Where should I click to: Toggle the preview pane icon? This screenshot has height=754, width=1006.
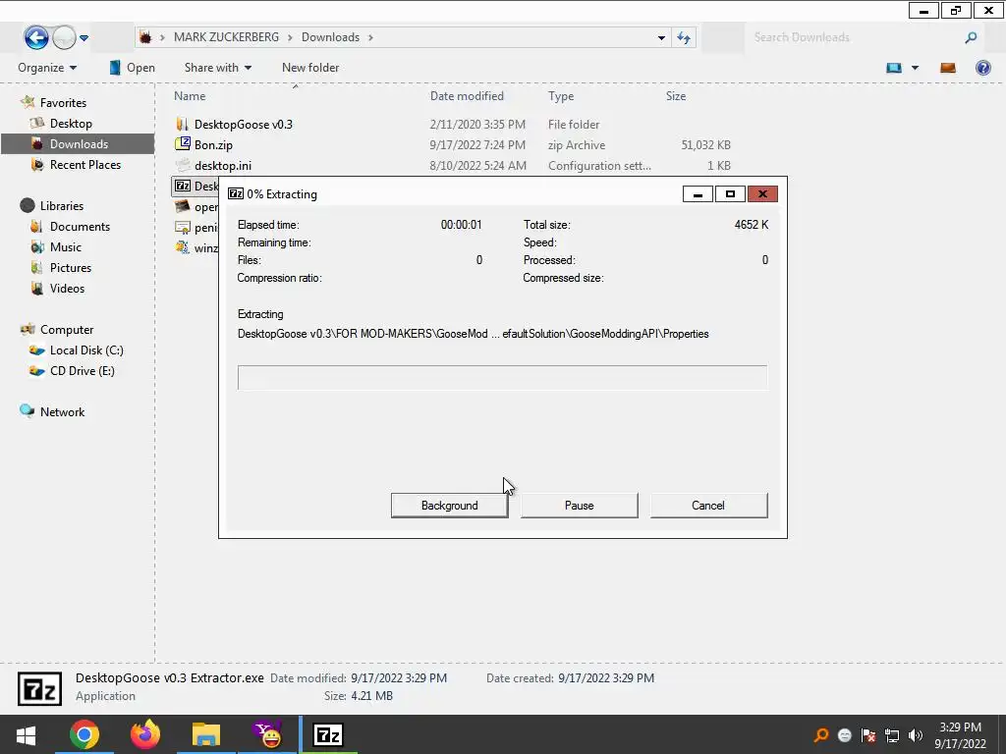coord(948,68)
